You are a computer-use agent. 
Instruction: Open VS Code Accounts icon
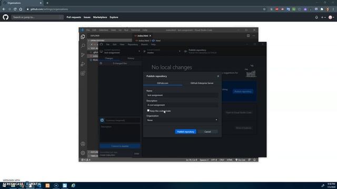click(83, 144)
